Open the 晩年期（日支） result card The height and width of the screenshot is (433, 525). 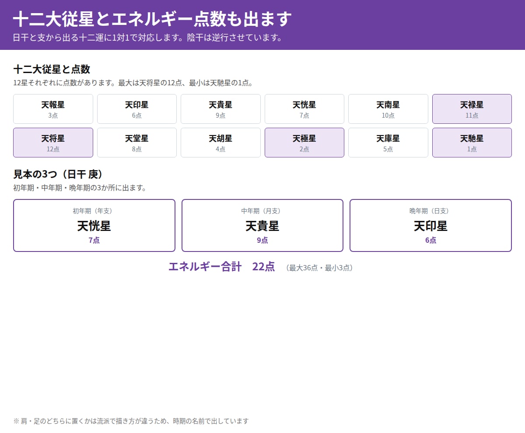click(430, 226)
